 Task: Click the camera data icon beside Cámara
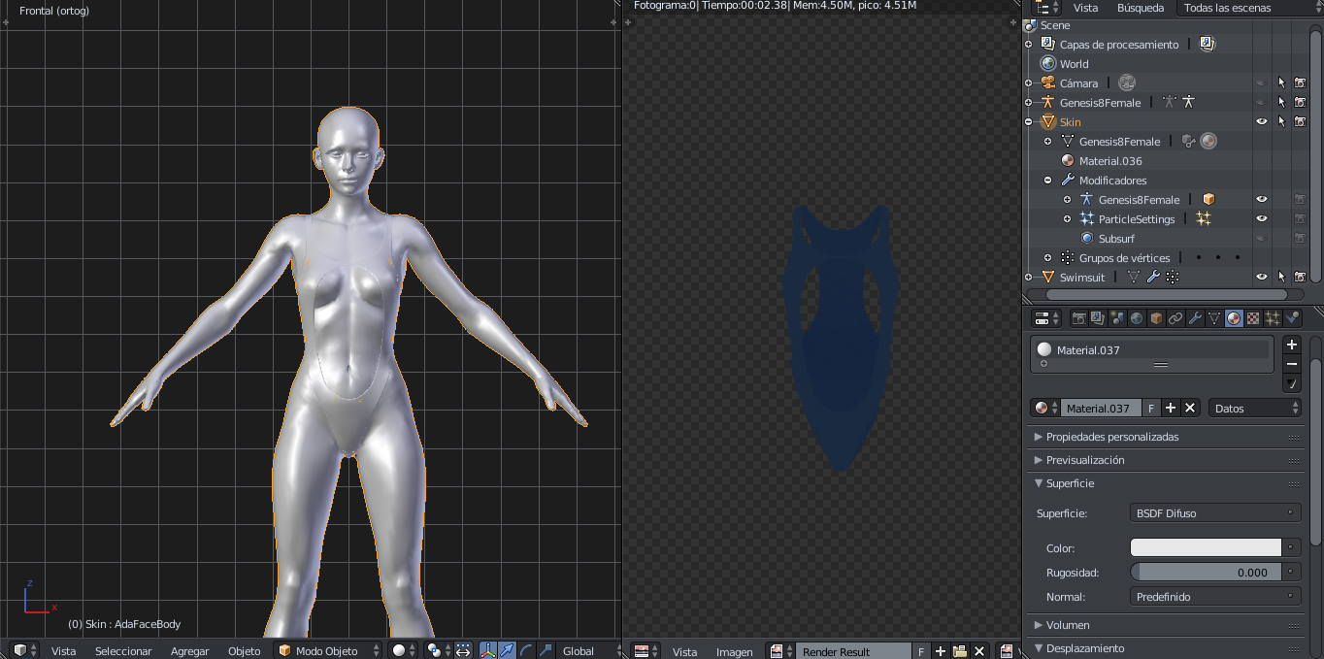pyautogui.click(x=1126, y=83)
